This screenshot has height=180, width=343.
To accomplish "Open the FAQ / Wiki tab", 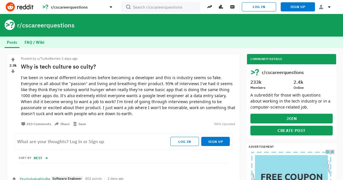I will (34, 42).
